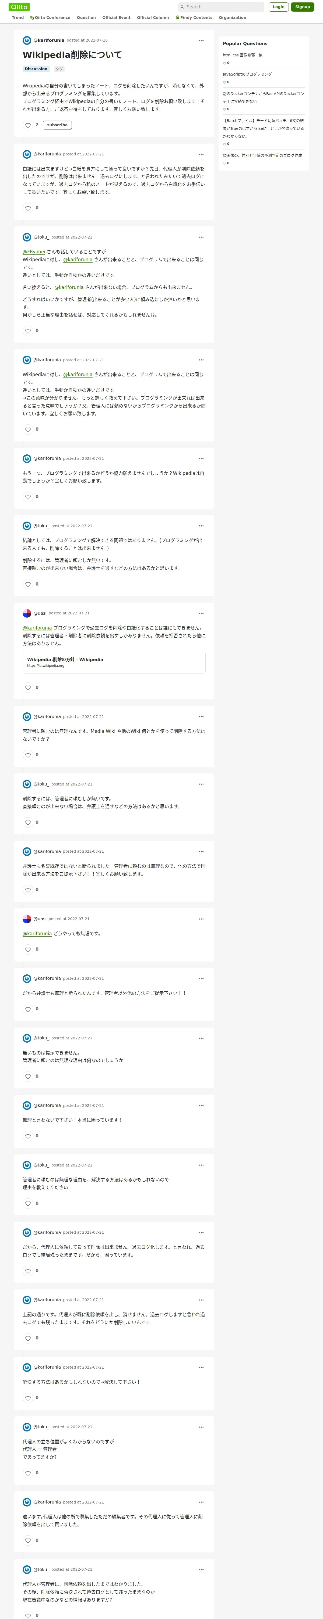Viewport: 323px width, 1619px height.
Task: Like the question with 2 likes
Action: coord(28,125)
